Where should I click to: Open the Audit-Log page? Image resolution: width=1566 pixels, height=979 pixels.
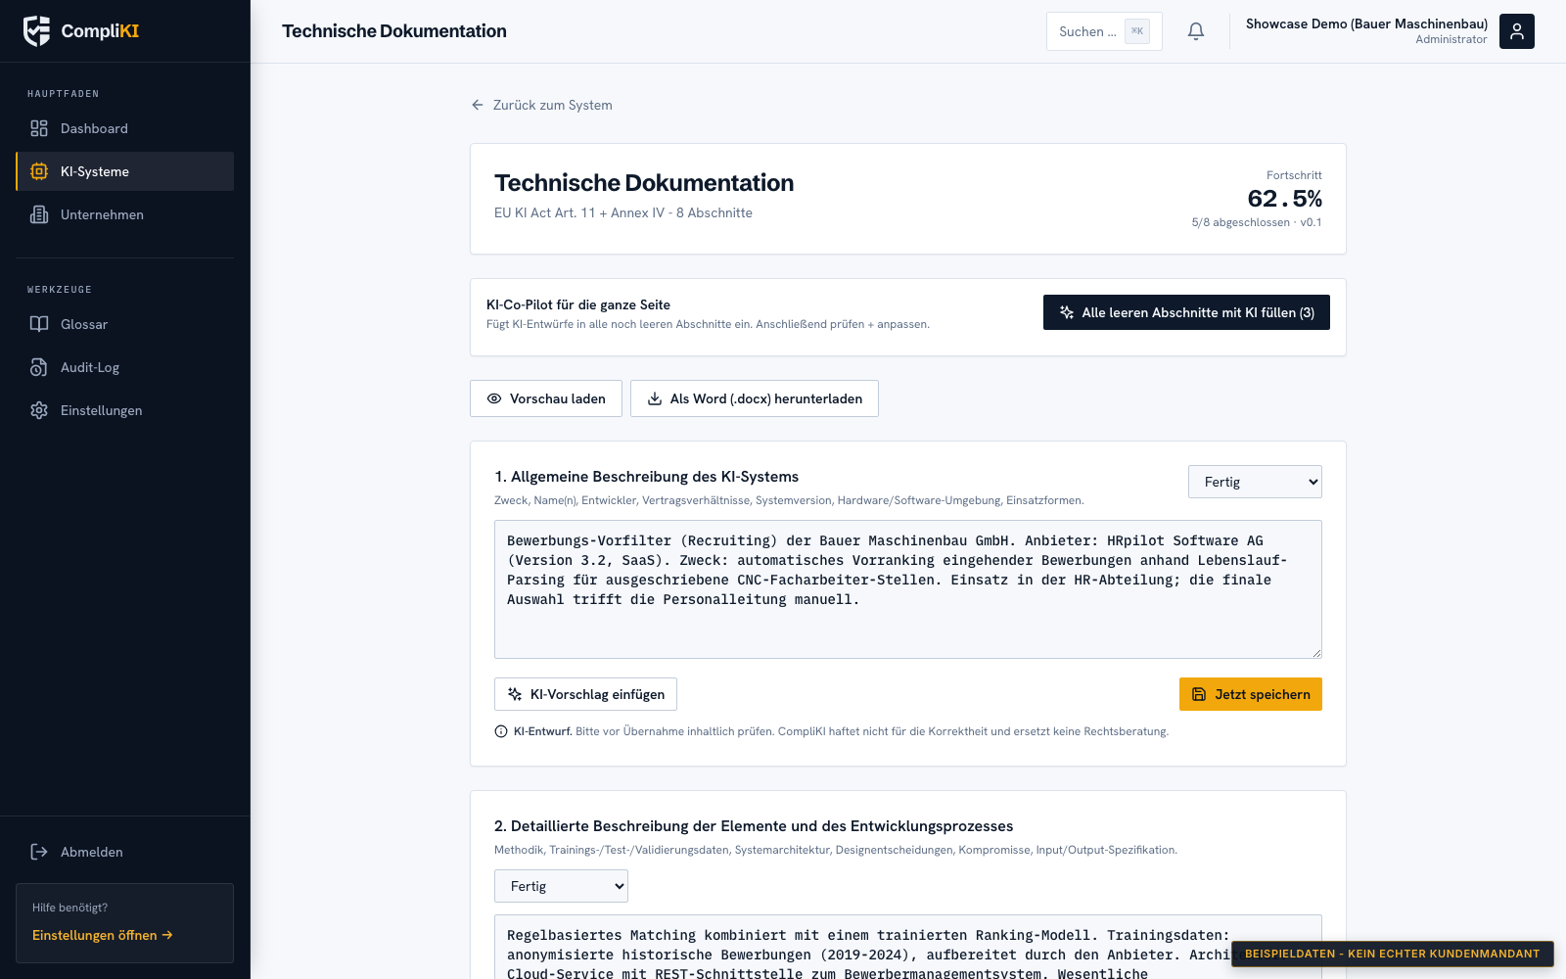tap(124, 367)
